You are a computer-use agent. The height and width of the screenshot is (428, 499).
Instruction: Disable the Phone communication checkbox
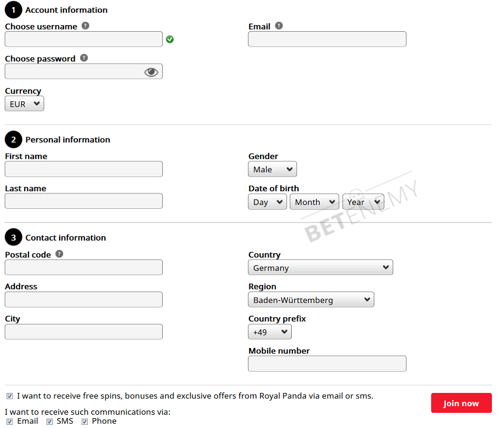tap(85, 421)
